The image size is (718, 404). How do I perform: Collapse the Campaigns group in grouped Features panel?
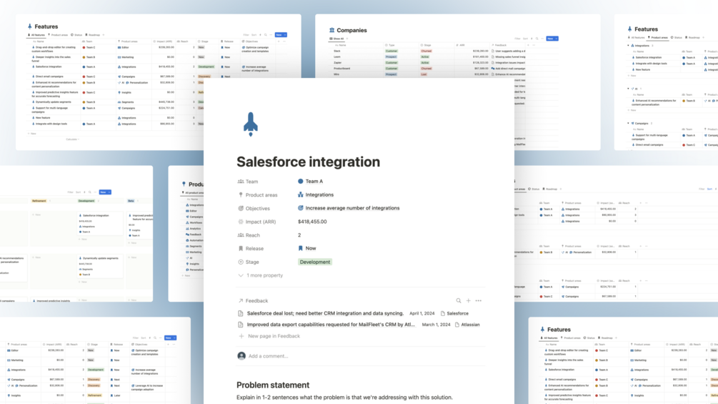628,123
